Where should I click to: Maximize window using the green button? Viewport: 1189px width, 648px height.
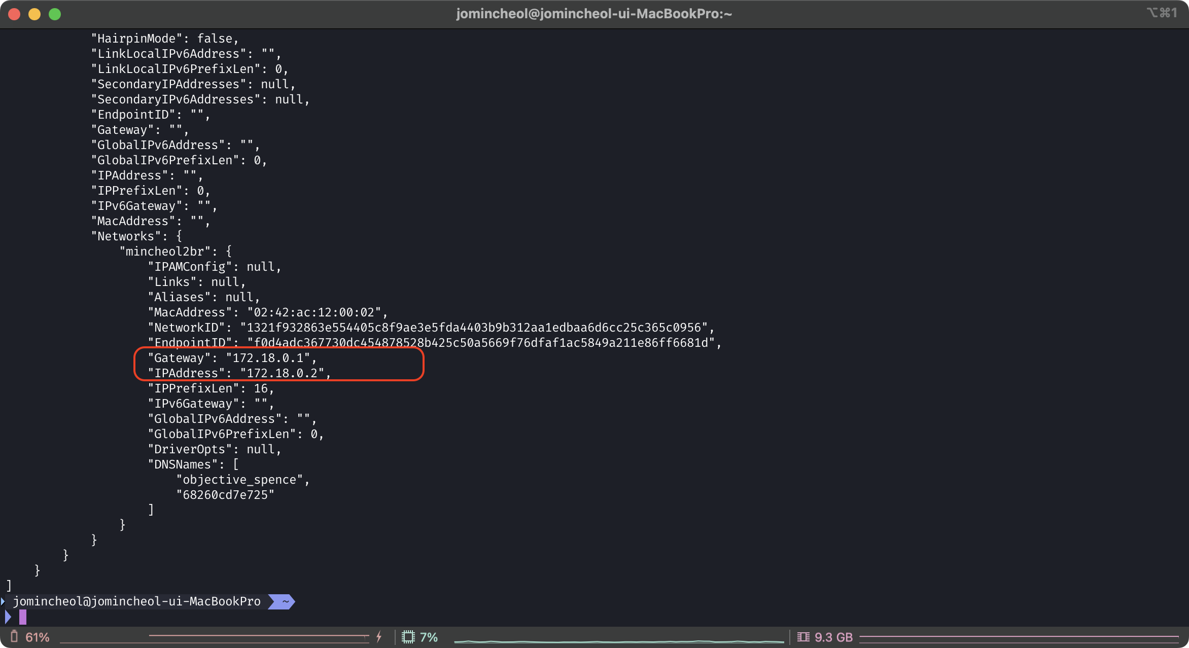pos(55,14)
